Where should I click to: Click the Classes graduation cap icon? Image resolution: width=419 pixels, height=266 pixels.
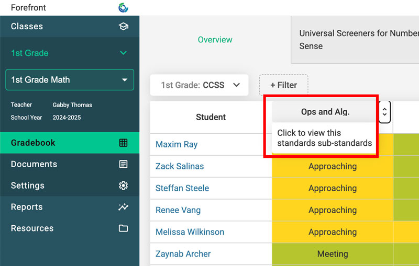tap(123, 26)
